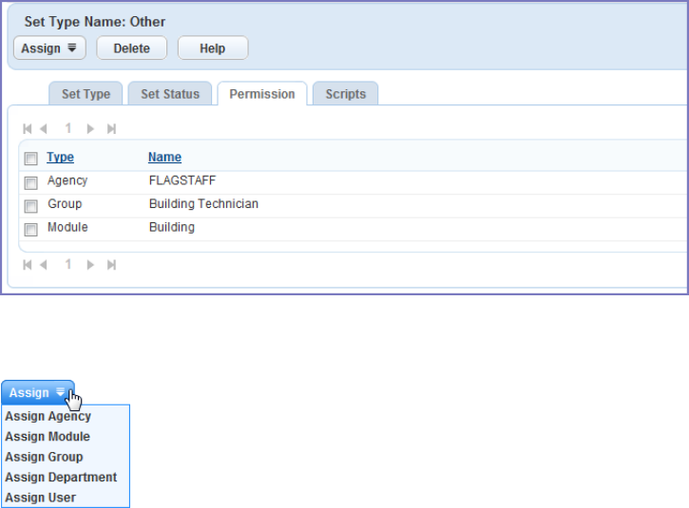Go to next page in bottom pager
This screenshot has height=508, width=689.
[90, 265]
